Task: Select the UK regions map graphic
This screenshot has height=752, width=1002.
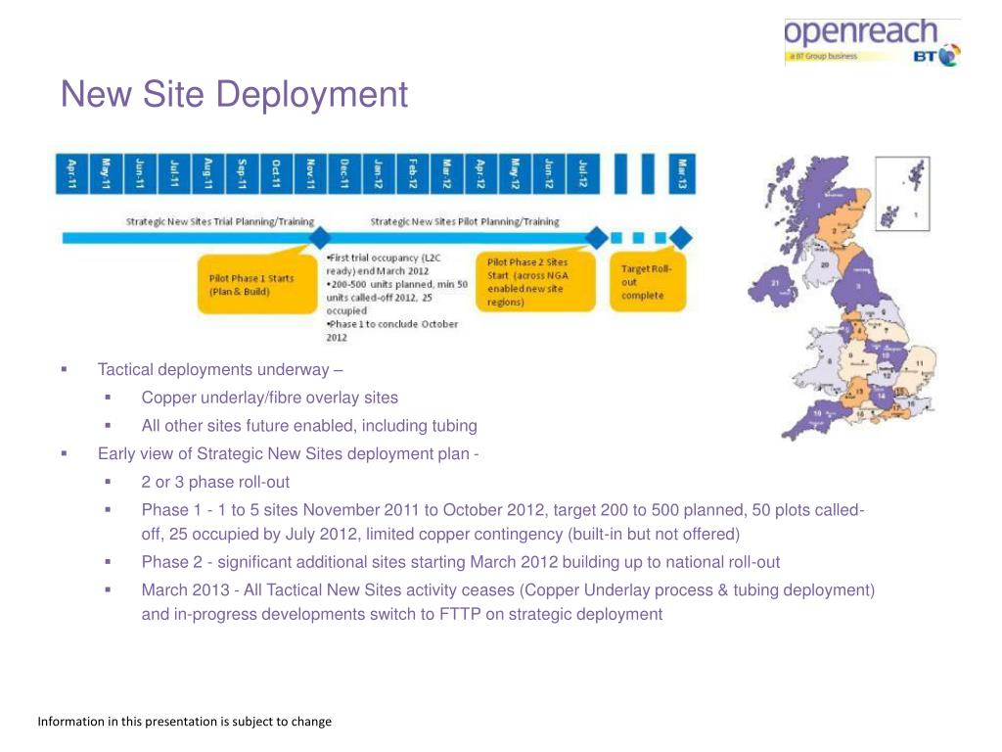Action: (843, 299)
